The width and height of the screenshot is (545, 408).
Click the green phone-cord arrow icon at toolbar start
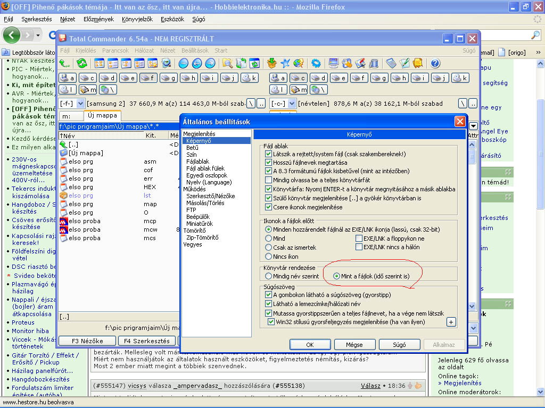pyautogui.click(x=64, y=63)
